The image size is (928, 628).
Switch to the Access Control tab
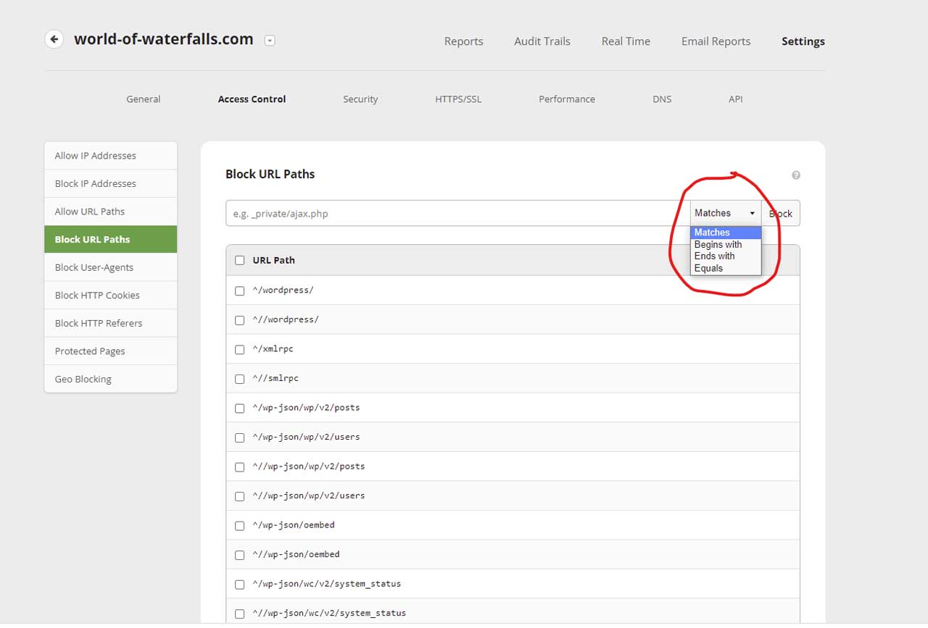pos(252,99)
